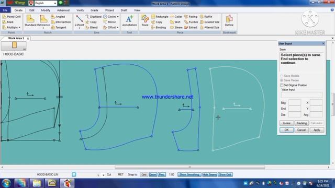This screenshot has height=188, width=335.
Task: Switch to the Advanced ribbon tab
Action: pyautogui.click(x=63, y=10)
